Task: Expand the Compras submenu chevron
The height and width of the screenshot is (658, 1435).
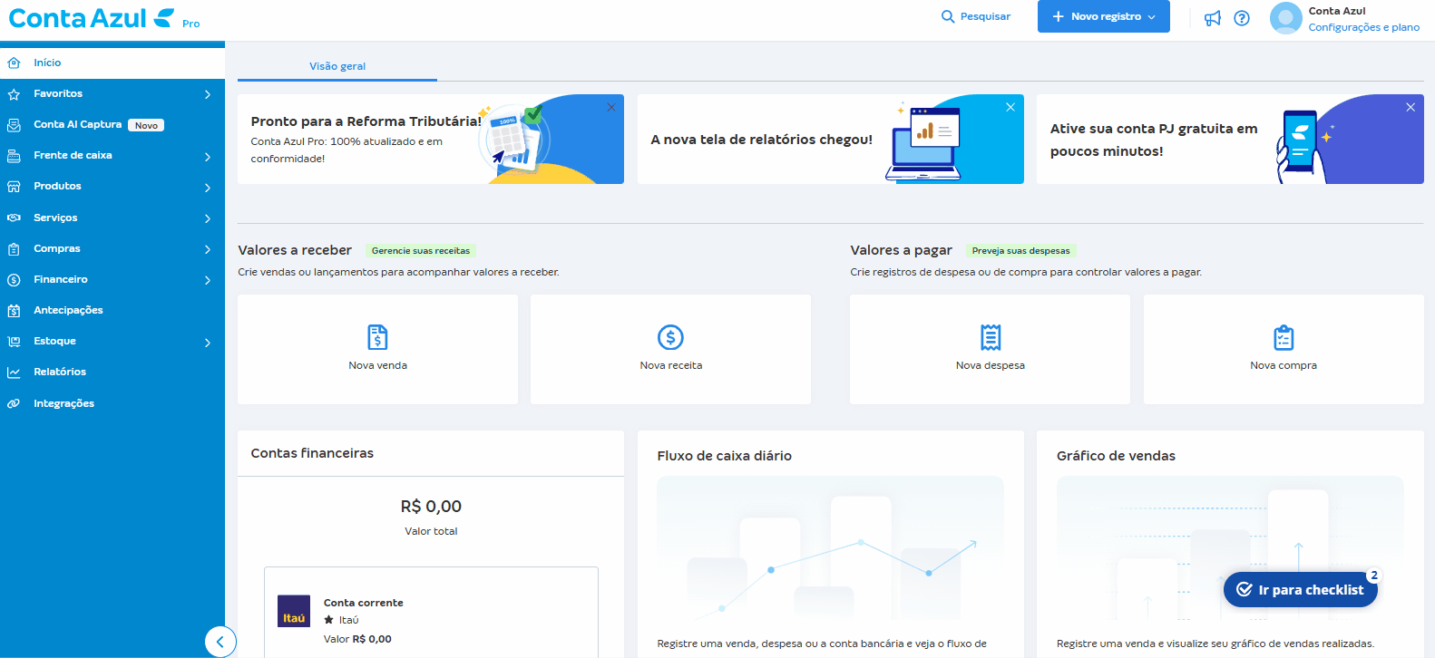Action: (208, 249)
